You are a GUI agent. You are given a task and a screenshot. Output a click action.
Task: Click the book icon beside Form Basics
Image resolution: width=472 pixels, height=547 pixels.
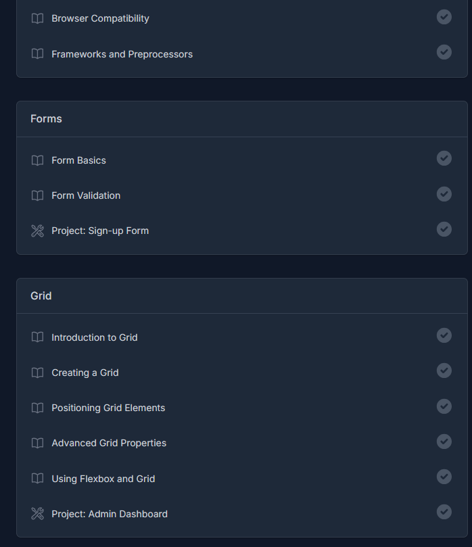click(x=37, y=160)
